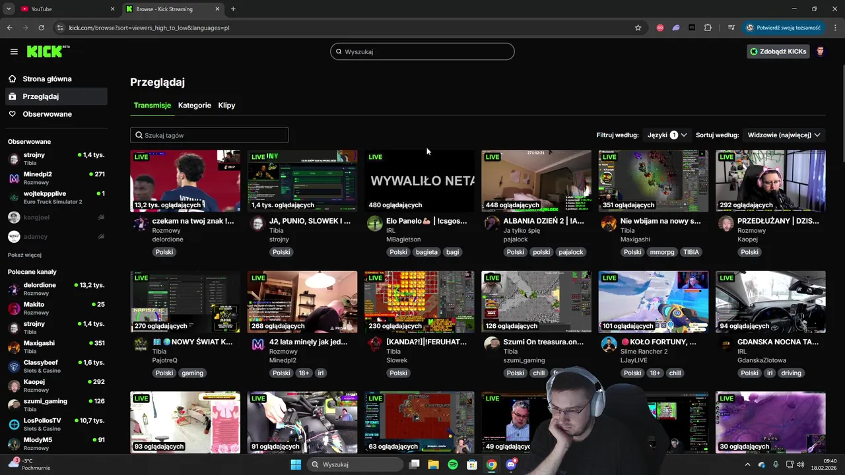The height and width of the screenshot is (475, 845).
Task: Click the driving tag under GdanskaZlotowa
Action: point(791,373)
